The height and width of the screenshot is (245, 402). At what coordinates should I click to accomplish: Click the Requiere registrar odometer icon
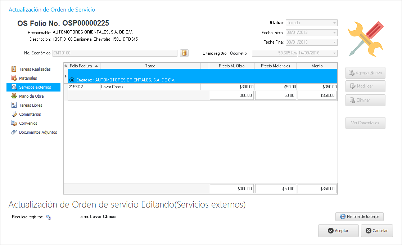click(x=48, y=217)
